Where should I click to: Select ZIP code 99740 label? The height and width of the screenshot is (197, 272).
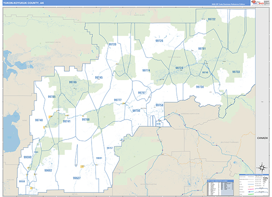click(x=205, y=72)
